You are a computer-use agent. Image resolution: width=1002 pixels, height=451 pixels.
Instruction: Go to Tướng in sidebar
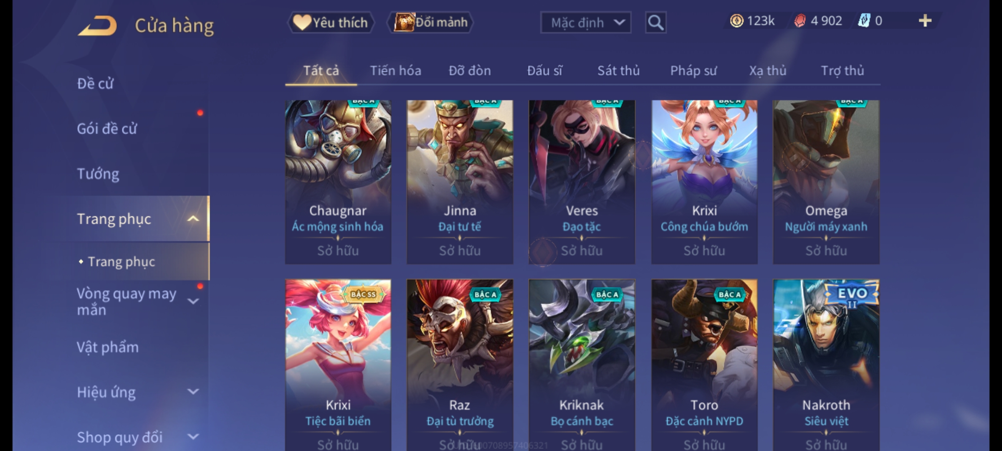[x=98, y=174]
